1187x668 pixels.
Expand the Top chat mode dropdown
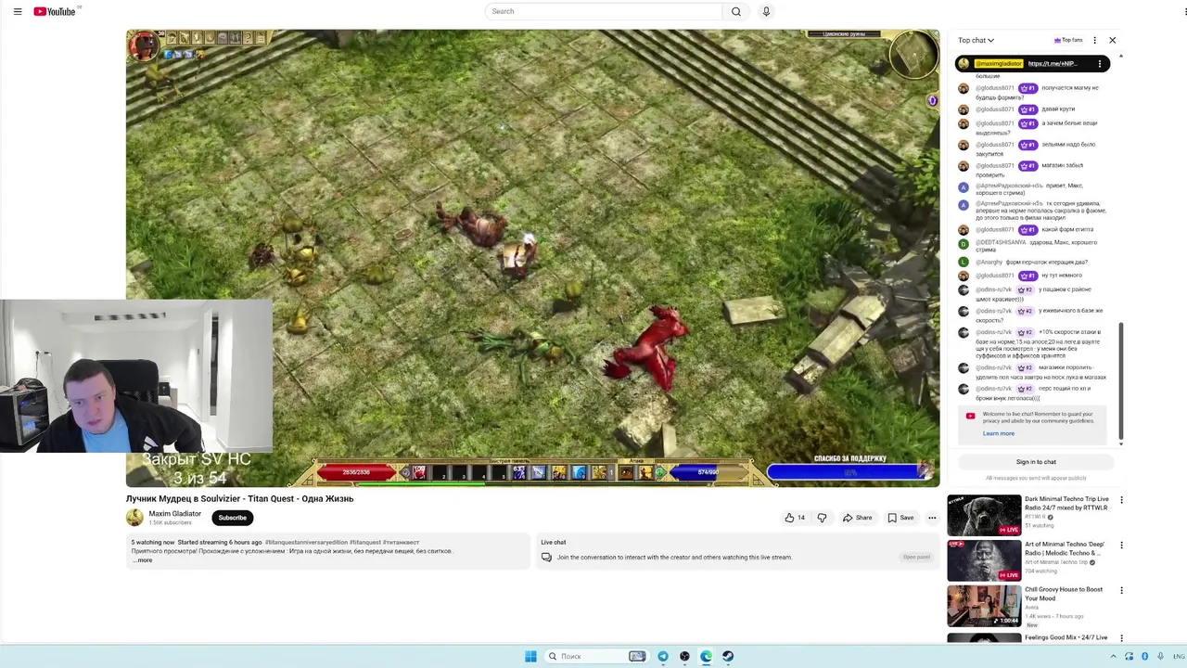click(x=976, y=40)
